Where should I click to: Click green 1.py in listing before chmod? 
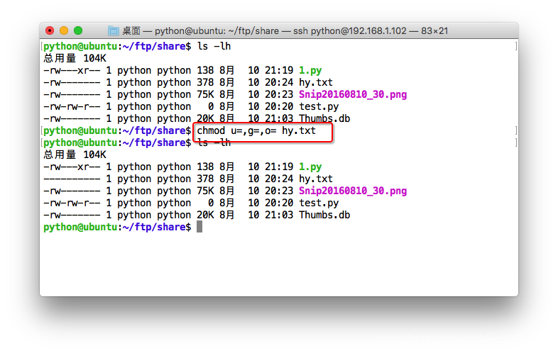[x=310, y=70]
